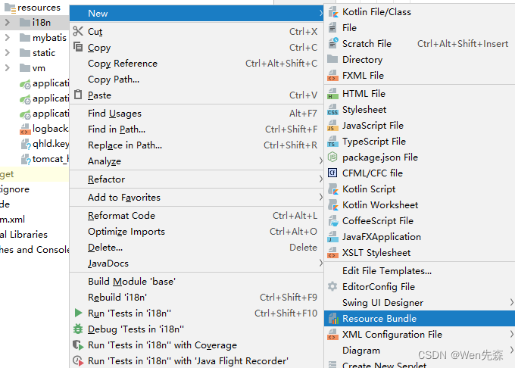
Task: Click the Kotlin Worksheet icon
Action: 332,205
